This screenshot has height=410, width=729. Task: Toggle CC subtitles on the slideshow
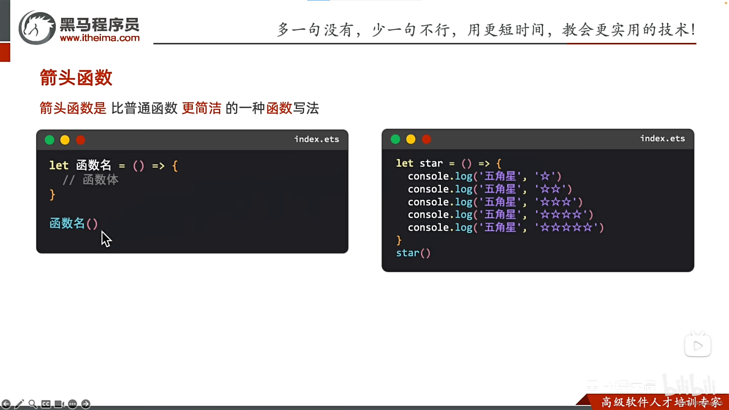46,404
